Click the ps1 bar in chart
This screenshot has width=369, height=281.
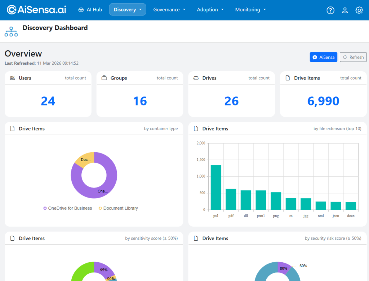point(216,187)
